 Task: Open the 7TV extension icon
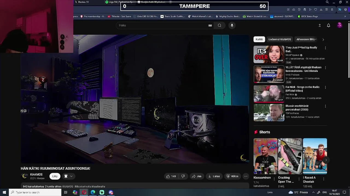pyautogui.click(x=340, y=10)
